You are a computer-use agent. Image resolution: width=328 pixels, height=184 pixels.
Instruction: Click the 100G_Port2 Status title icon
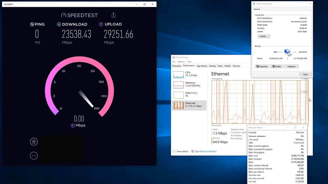254,4
